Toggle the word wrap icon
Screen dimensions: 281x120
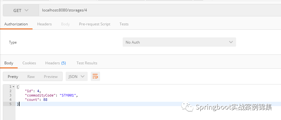point(95,76)
